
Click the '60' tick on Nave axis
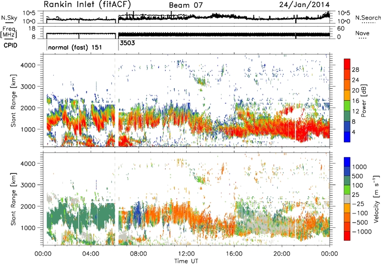tap(341, 29)
